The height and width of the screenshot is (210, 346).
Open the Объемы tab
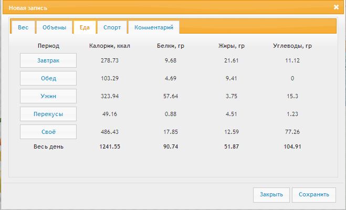point(54,27)
